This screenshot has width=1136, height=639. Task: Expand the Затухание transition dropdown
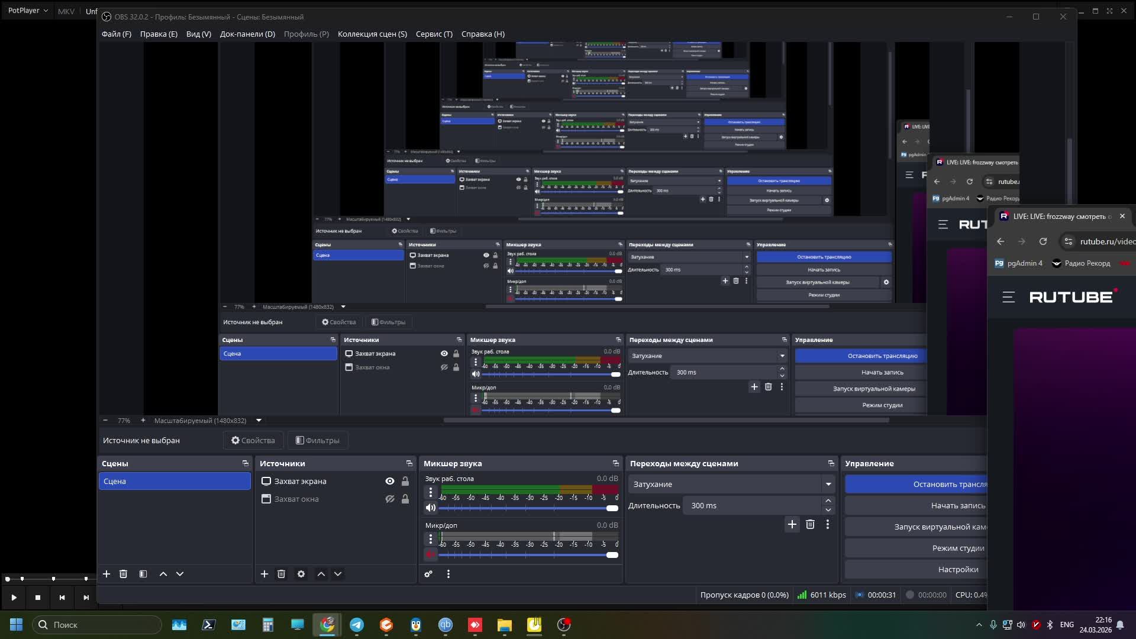(828, 484)
